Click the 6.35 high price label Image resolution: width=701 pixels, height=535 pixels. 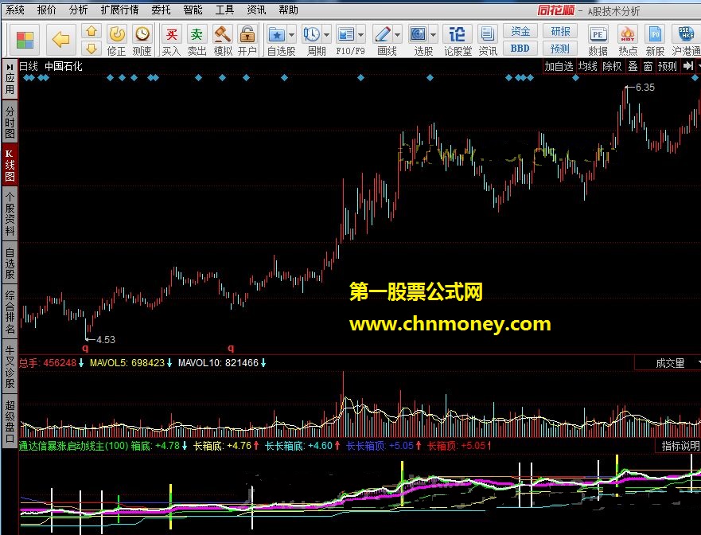(645, 88)
